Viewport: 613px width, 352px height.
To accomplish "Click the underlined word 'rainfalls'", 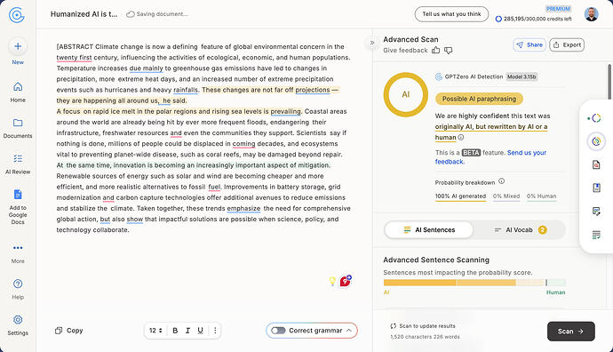I will click(x=186, y=90).
